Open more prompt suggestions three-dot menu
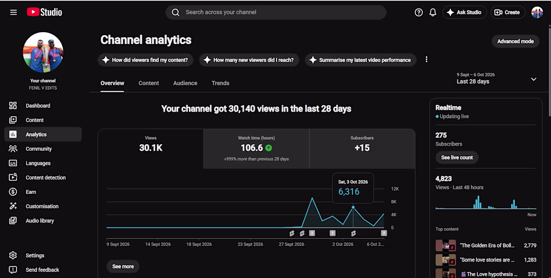This screenshot has height=278, width=551. pyautogui.click(x=426, y=60)
